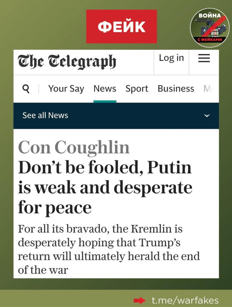Click the red ФЕЙК label
The width and height of the screenshot is (232, 307).
pyautogui.click(x=122, y=26)
